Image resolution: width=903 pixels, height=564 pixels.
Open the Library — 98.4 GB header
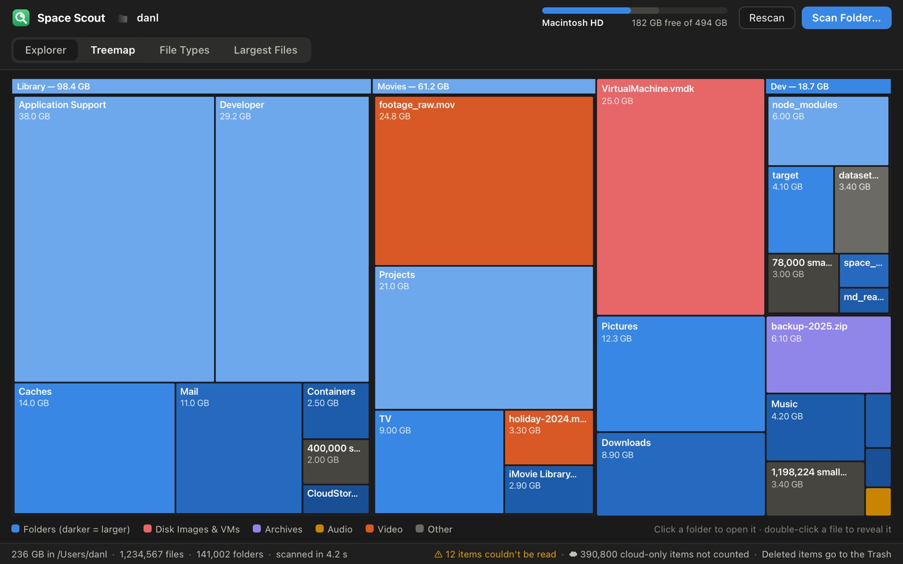pyautogui.click(x=191, y=86)
